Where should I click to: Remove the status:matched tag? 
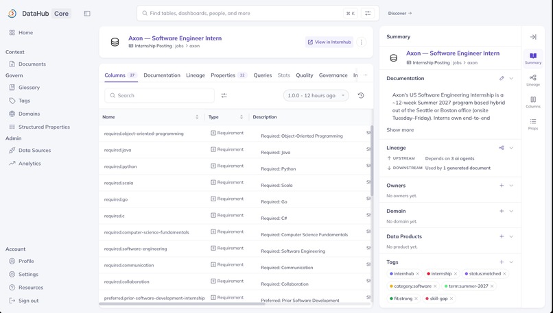coord(504,273)
